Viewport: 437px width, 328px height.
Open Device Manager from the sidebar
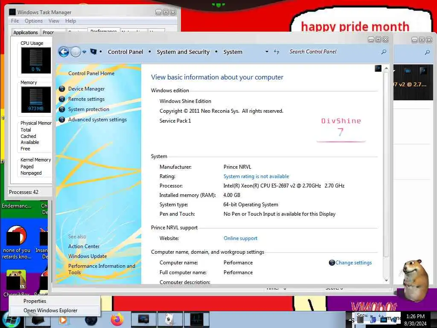[86, 89]
